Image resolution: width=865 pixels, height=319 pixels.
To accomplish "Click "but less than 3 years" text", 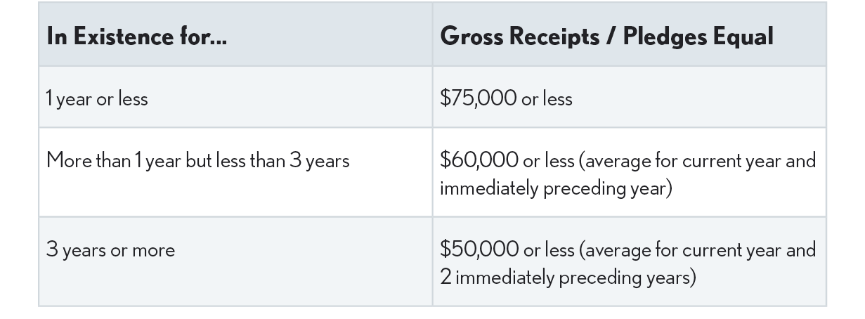I will (267, 161).
